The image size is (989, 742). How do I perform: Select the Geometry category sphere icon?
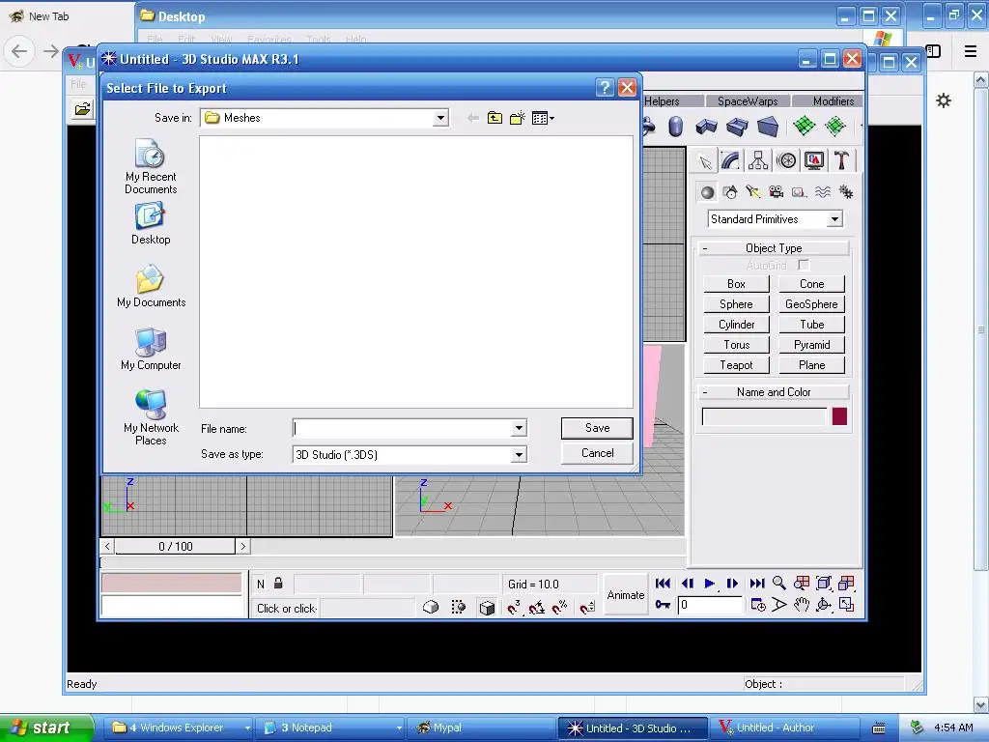707,192
